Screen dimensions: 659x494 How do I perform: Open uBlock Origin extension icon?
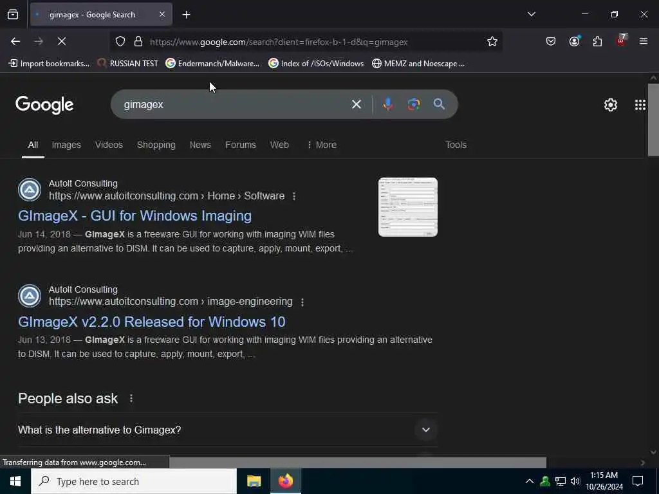(x=621, y=41)
